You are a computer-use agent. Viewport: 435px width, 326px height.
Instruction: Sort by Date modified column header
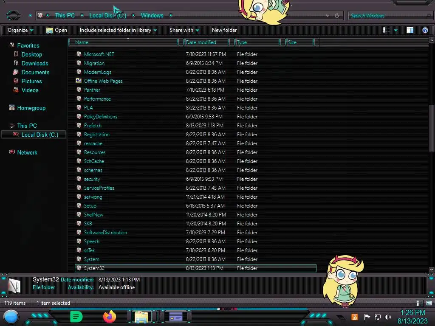click(206, 42)
